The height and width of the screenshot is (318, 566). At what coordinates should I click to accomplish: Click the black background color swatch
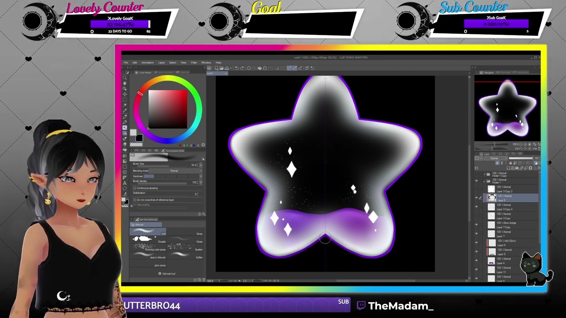[x=139, y=138]
